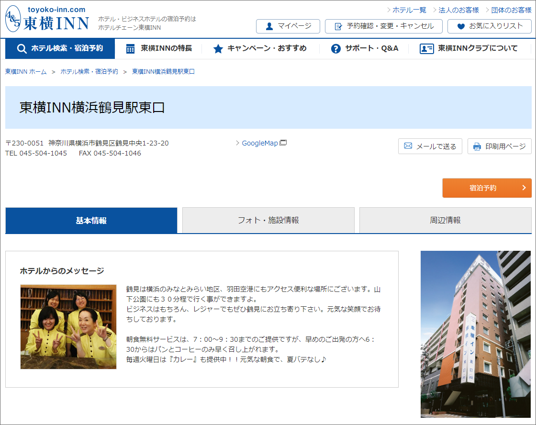This screenshot has width=536, height=425.
Task: Select the 基本情報 tab
Action: tap(91, 221)
